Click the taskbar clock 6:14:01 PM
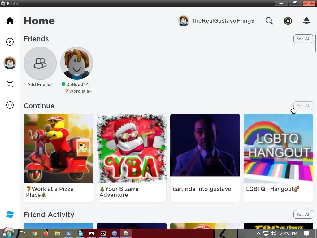 (x=289, y=233)
